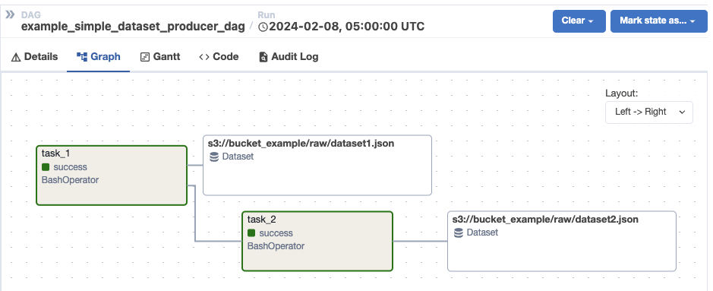Open the Gantt tab
Viewport: 713px width, 291px height.
click(x=160, y=57)
